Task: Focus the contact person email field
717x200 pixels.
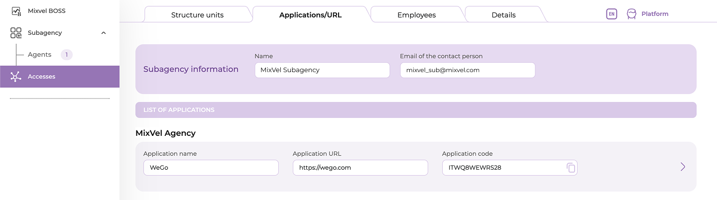Action: click(467, 70)
